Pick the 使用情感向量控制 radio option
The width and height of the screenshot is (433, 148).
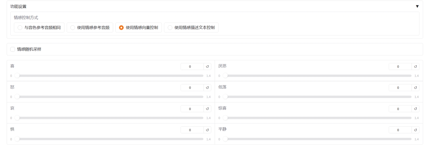coord(121,28)
